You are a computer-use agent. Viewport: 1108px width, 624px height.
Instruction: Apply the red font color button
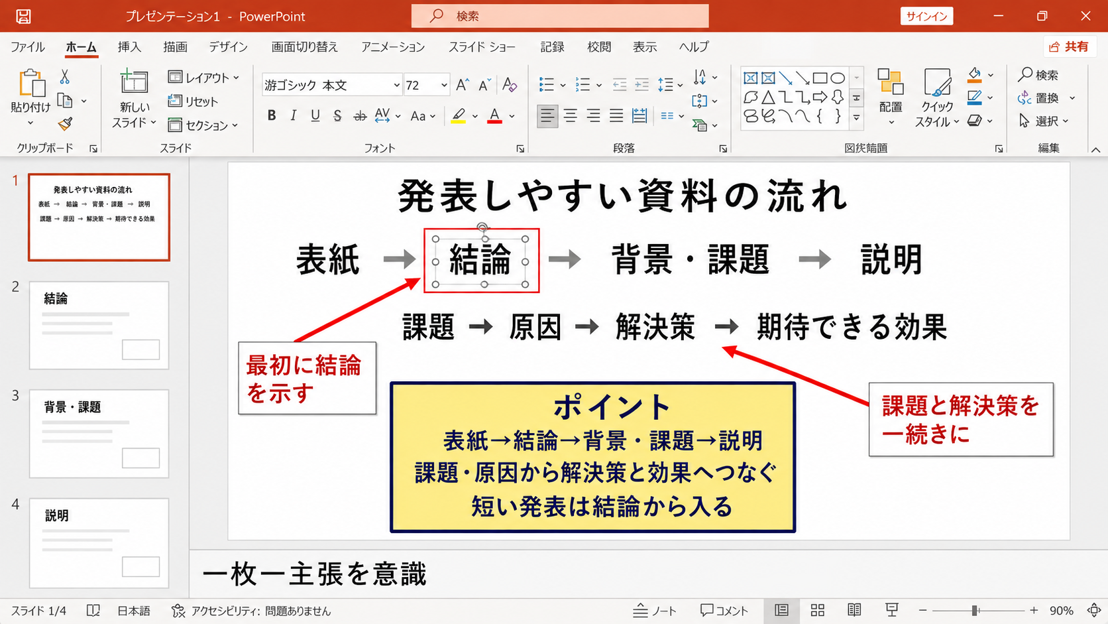[x=494, y=116]
